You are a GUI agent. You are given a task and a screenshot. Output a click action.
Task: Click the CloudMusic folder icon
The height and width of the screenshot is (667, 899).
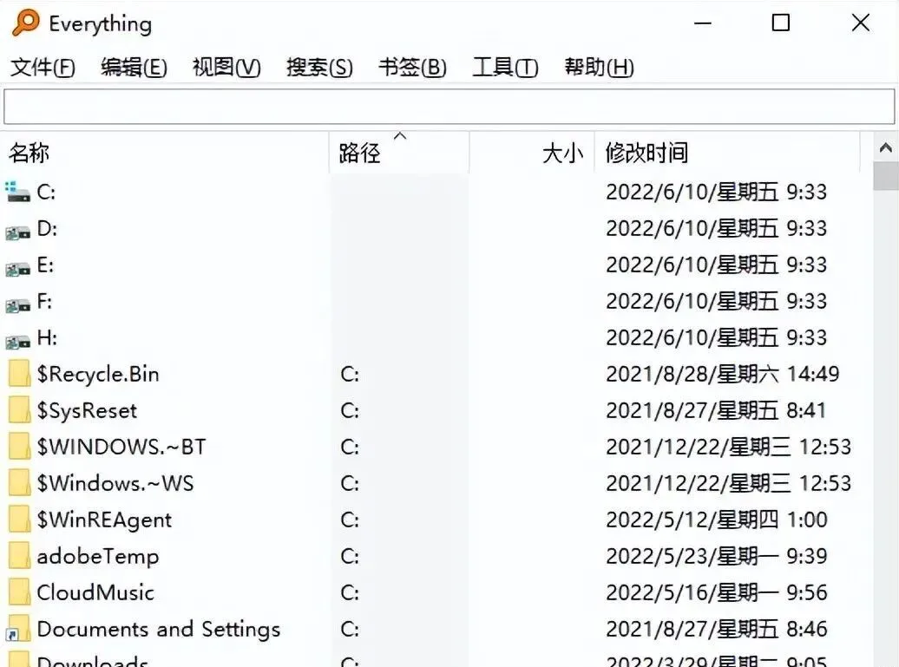(x=19, y=592)
